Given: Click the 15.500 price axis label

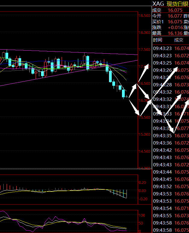Looking at the screenshot, I should 144,118.
